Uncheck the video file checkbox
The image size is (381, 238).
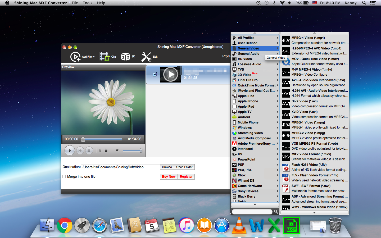point(155,74)
